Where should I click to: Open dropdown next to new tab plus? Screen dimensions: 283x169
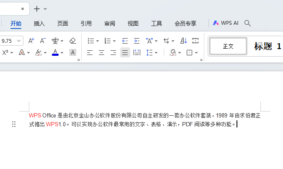coord(45,9)
